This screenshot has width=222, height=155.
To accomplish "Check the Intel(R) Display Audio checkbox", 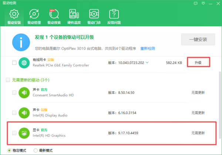I will point(14,113).
